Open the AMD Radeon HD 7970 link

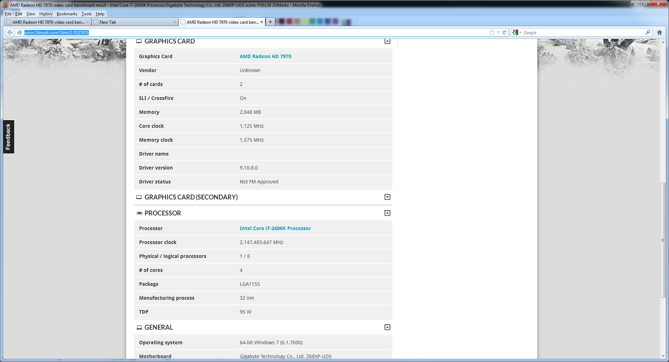tap(265, 56)
